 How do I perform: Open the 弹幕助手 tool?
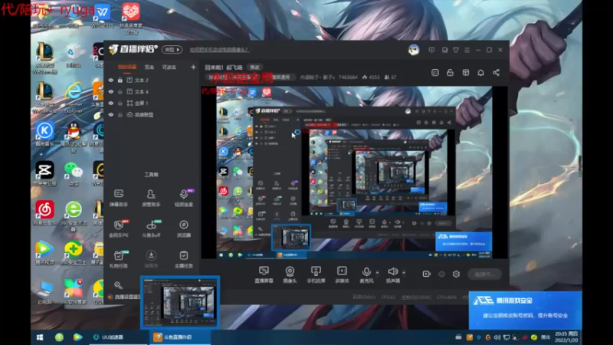pyautogui.click(x=119, y=198)
